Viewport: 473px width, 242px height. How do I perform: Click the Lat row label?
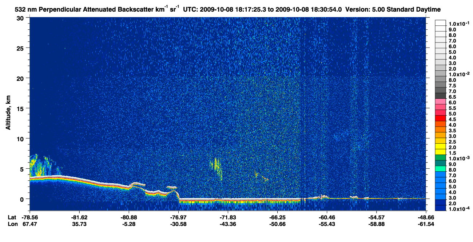pos(12,217)
